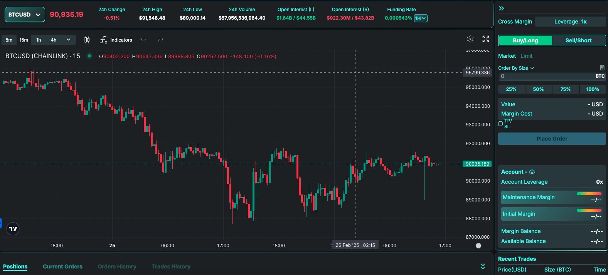Expand the Order By Size dropdown
608x275 pixels.
pos(516,68)
